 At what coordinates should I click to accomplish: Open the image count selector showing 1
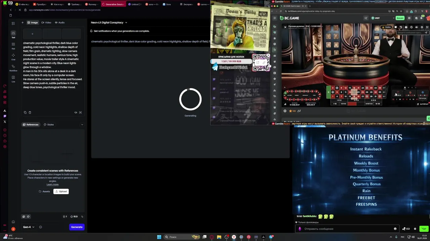(65, 217)
